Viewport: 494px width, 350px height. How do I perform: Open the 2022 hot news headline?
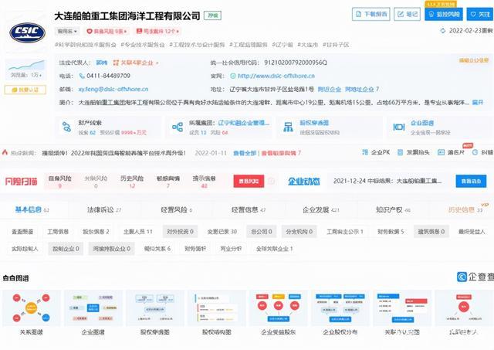point(113,153)
